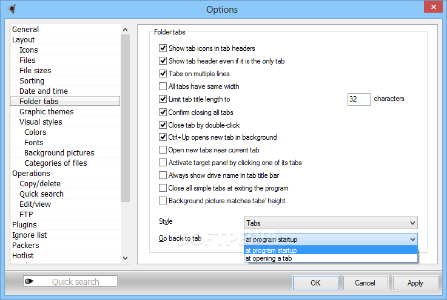Click the category list scrollbar thumb
Viewport: 447px width, 300px height.
point(125,119)
